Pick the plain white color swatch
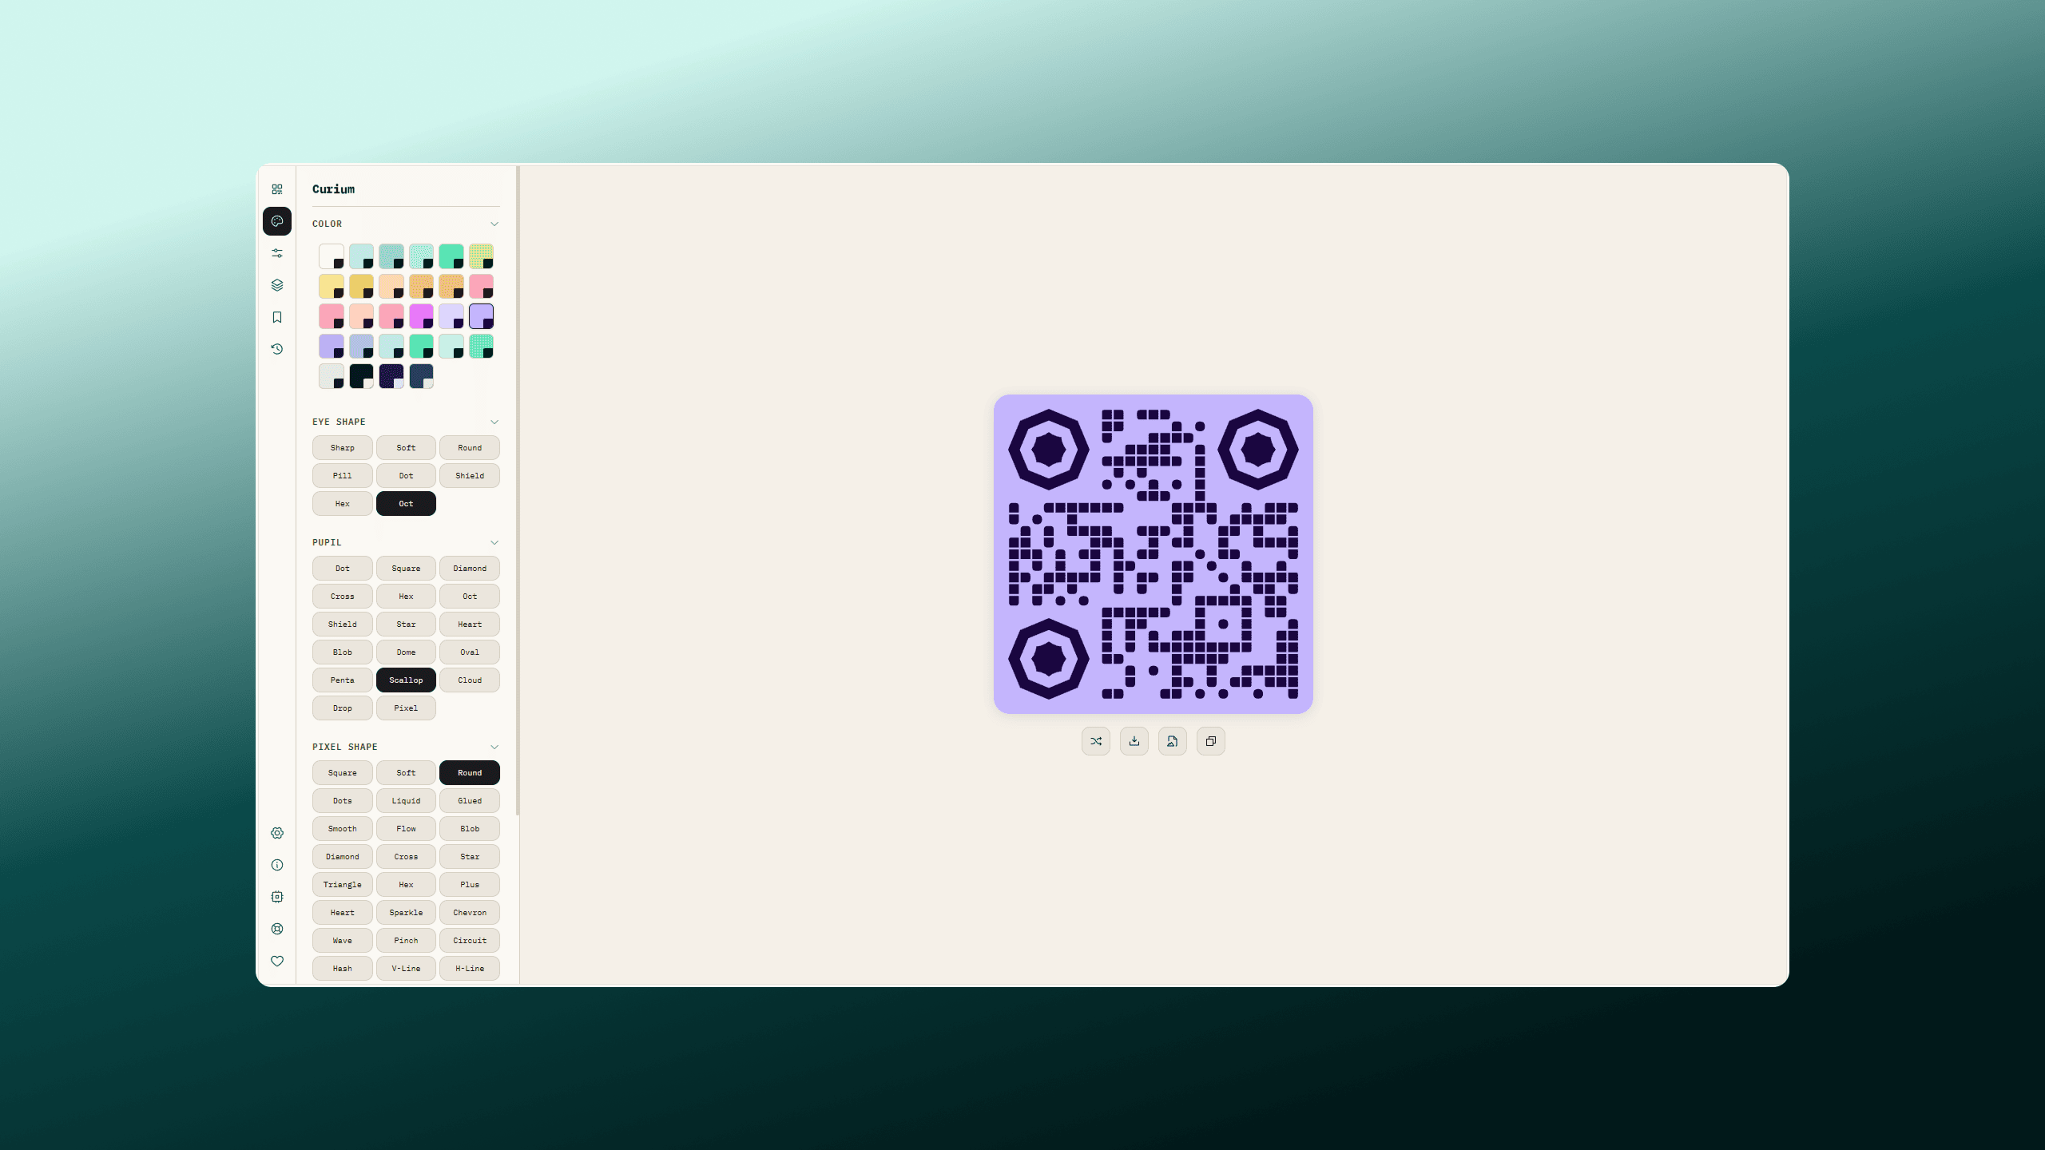 [x=332, y=256]
